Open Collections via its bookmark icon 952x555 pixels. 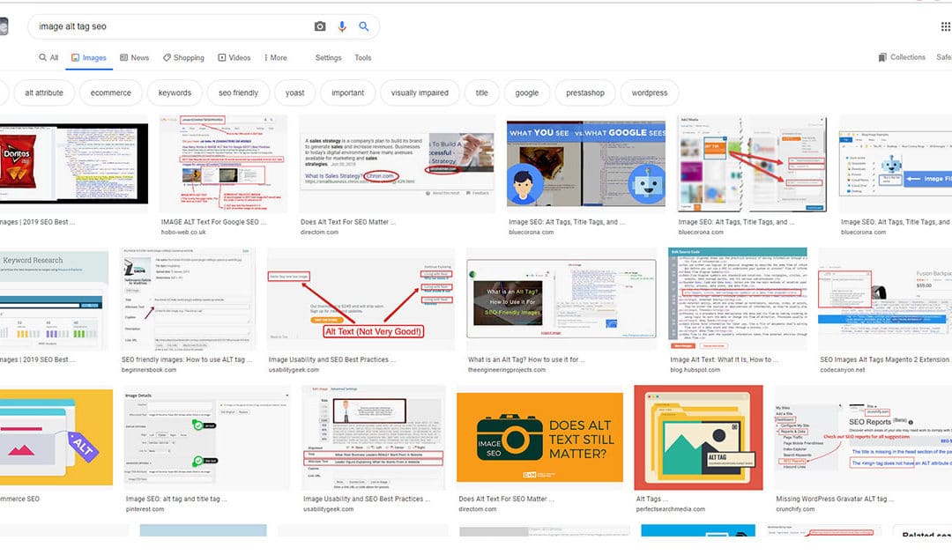pyautogui.click(x=882, y=56)
